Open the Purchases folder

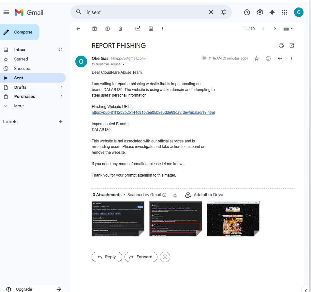tap(33, 97)
